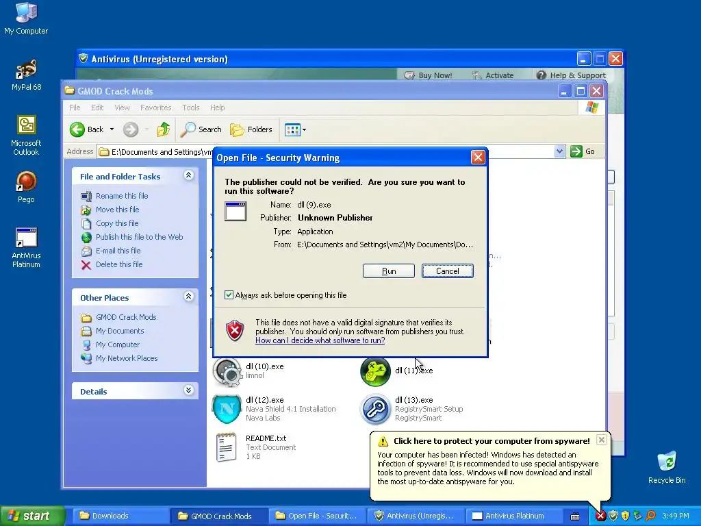Click red X security alert tray icon

pos(600,516)
